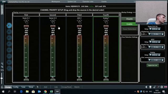Click the Analog trim 0 dB value field
Screen dimensions: 168x94
click(156, 60)
